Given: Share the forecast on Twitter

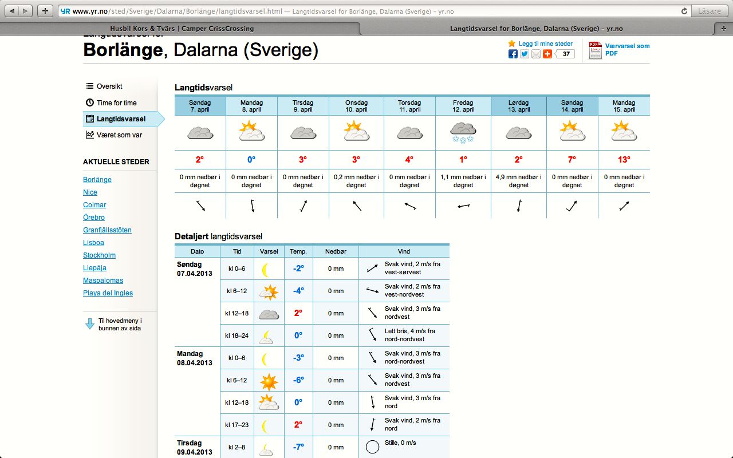Looking at the screenshot, I should tap(525, 54).
